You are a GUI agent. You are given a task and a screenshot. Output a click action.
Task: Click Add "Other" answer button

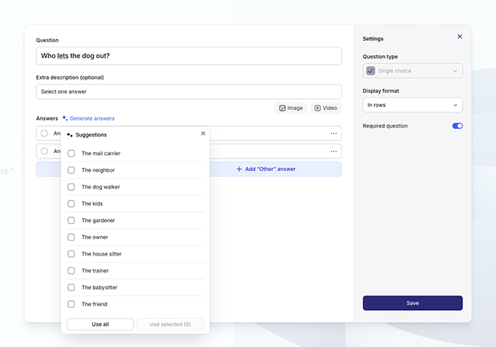click(x=265, y=169)
